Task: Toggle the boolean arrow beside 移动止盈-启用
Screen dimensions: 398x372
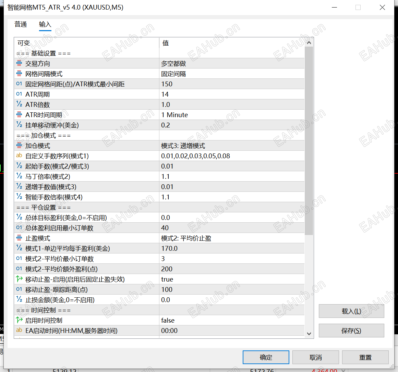Action: click(x=19, y=279)
